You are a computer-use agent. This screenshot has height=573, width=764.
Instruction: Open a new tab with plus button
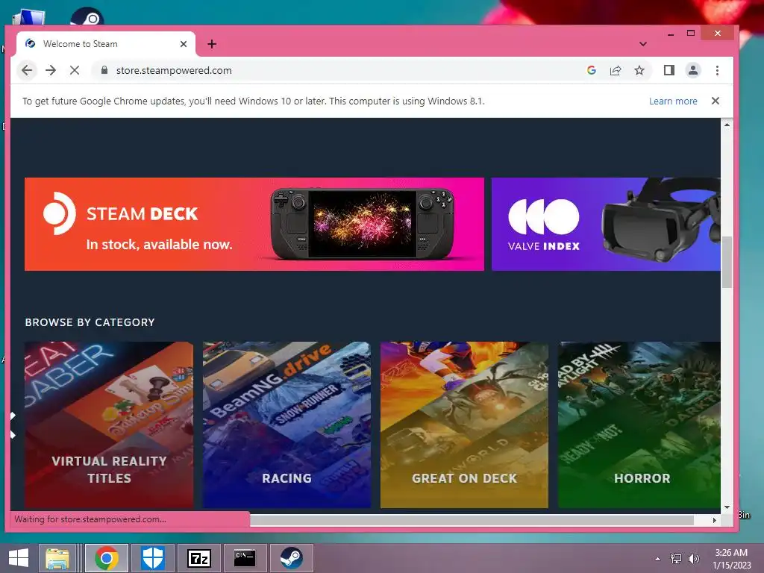[211, 44]
